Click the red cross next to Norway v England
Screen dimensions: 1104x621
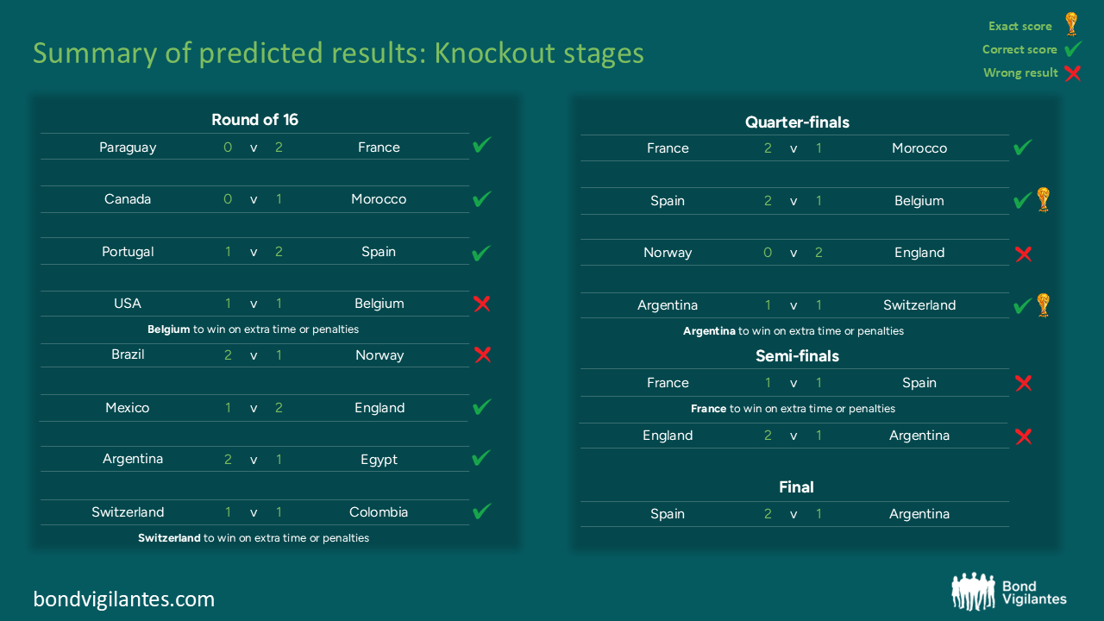[1024, 254]
